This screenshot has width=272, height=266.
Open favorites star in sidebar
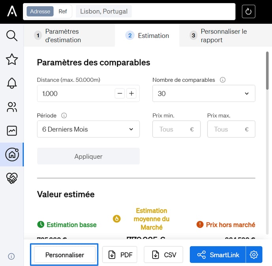point(12,59)
